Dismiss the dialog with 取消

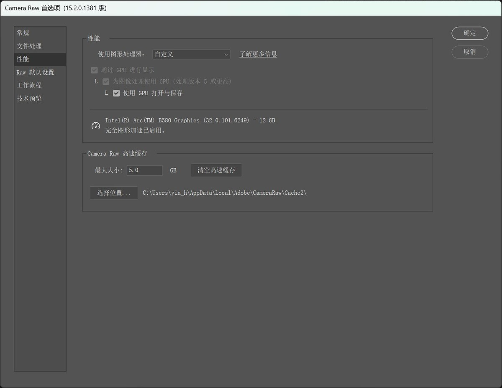pyautogui.click(x=470, y=52)
